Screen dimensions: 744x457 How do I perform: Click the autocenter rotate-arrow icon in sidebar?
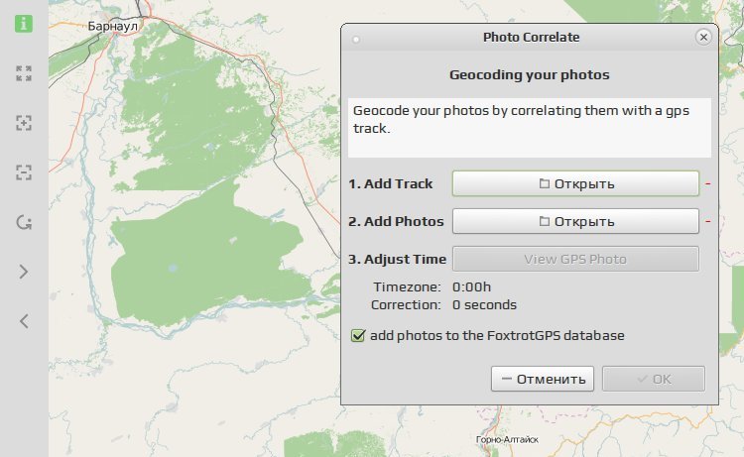[24, 222]
